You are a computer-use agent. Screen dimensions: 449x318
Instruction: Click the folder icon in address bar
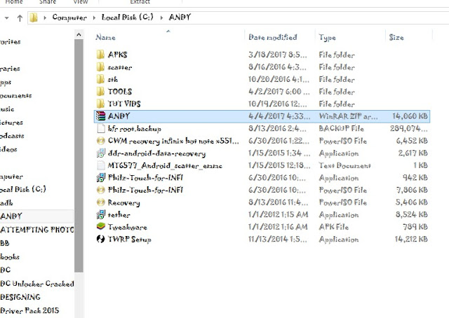34,18
